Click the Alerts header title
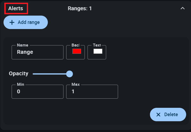 [x=16, y=8]
